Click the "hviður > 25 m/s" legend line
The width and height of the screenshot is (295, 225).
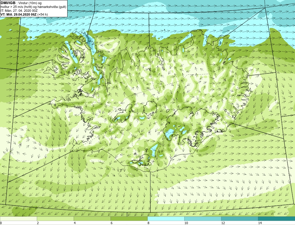click(x=33, y=7)
